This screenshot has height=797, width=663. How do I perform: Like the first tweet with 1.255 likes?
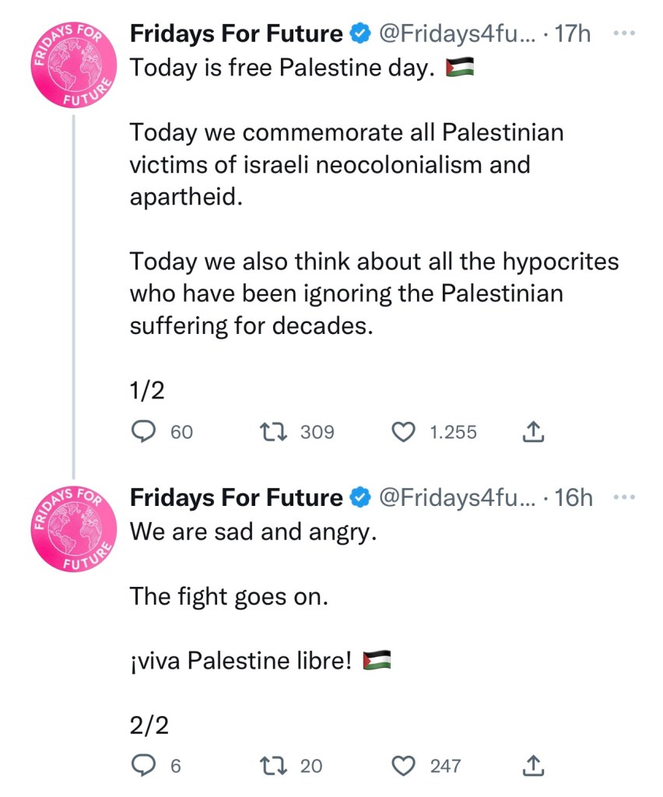(x=403, y=432)
